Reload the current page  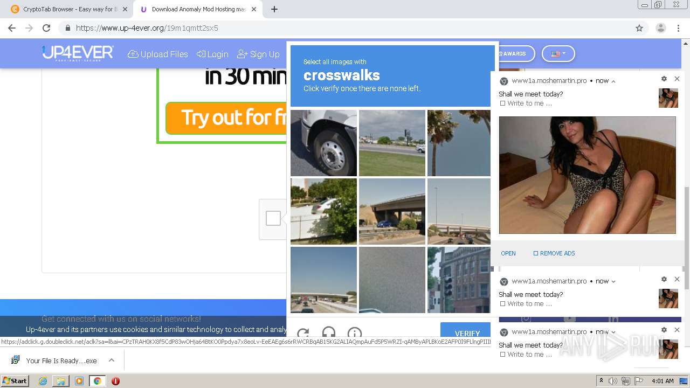46,28
